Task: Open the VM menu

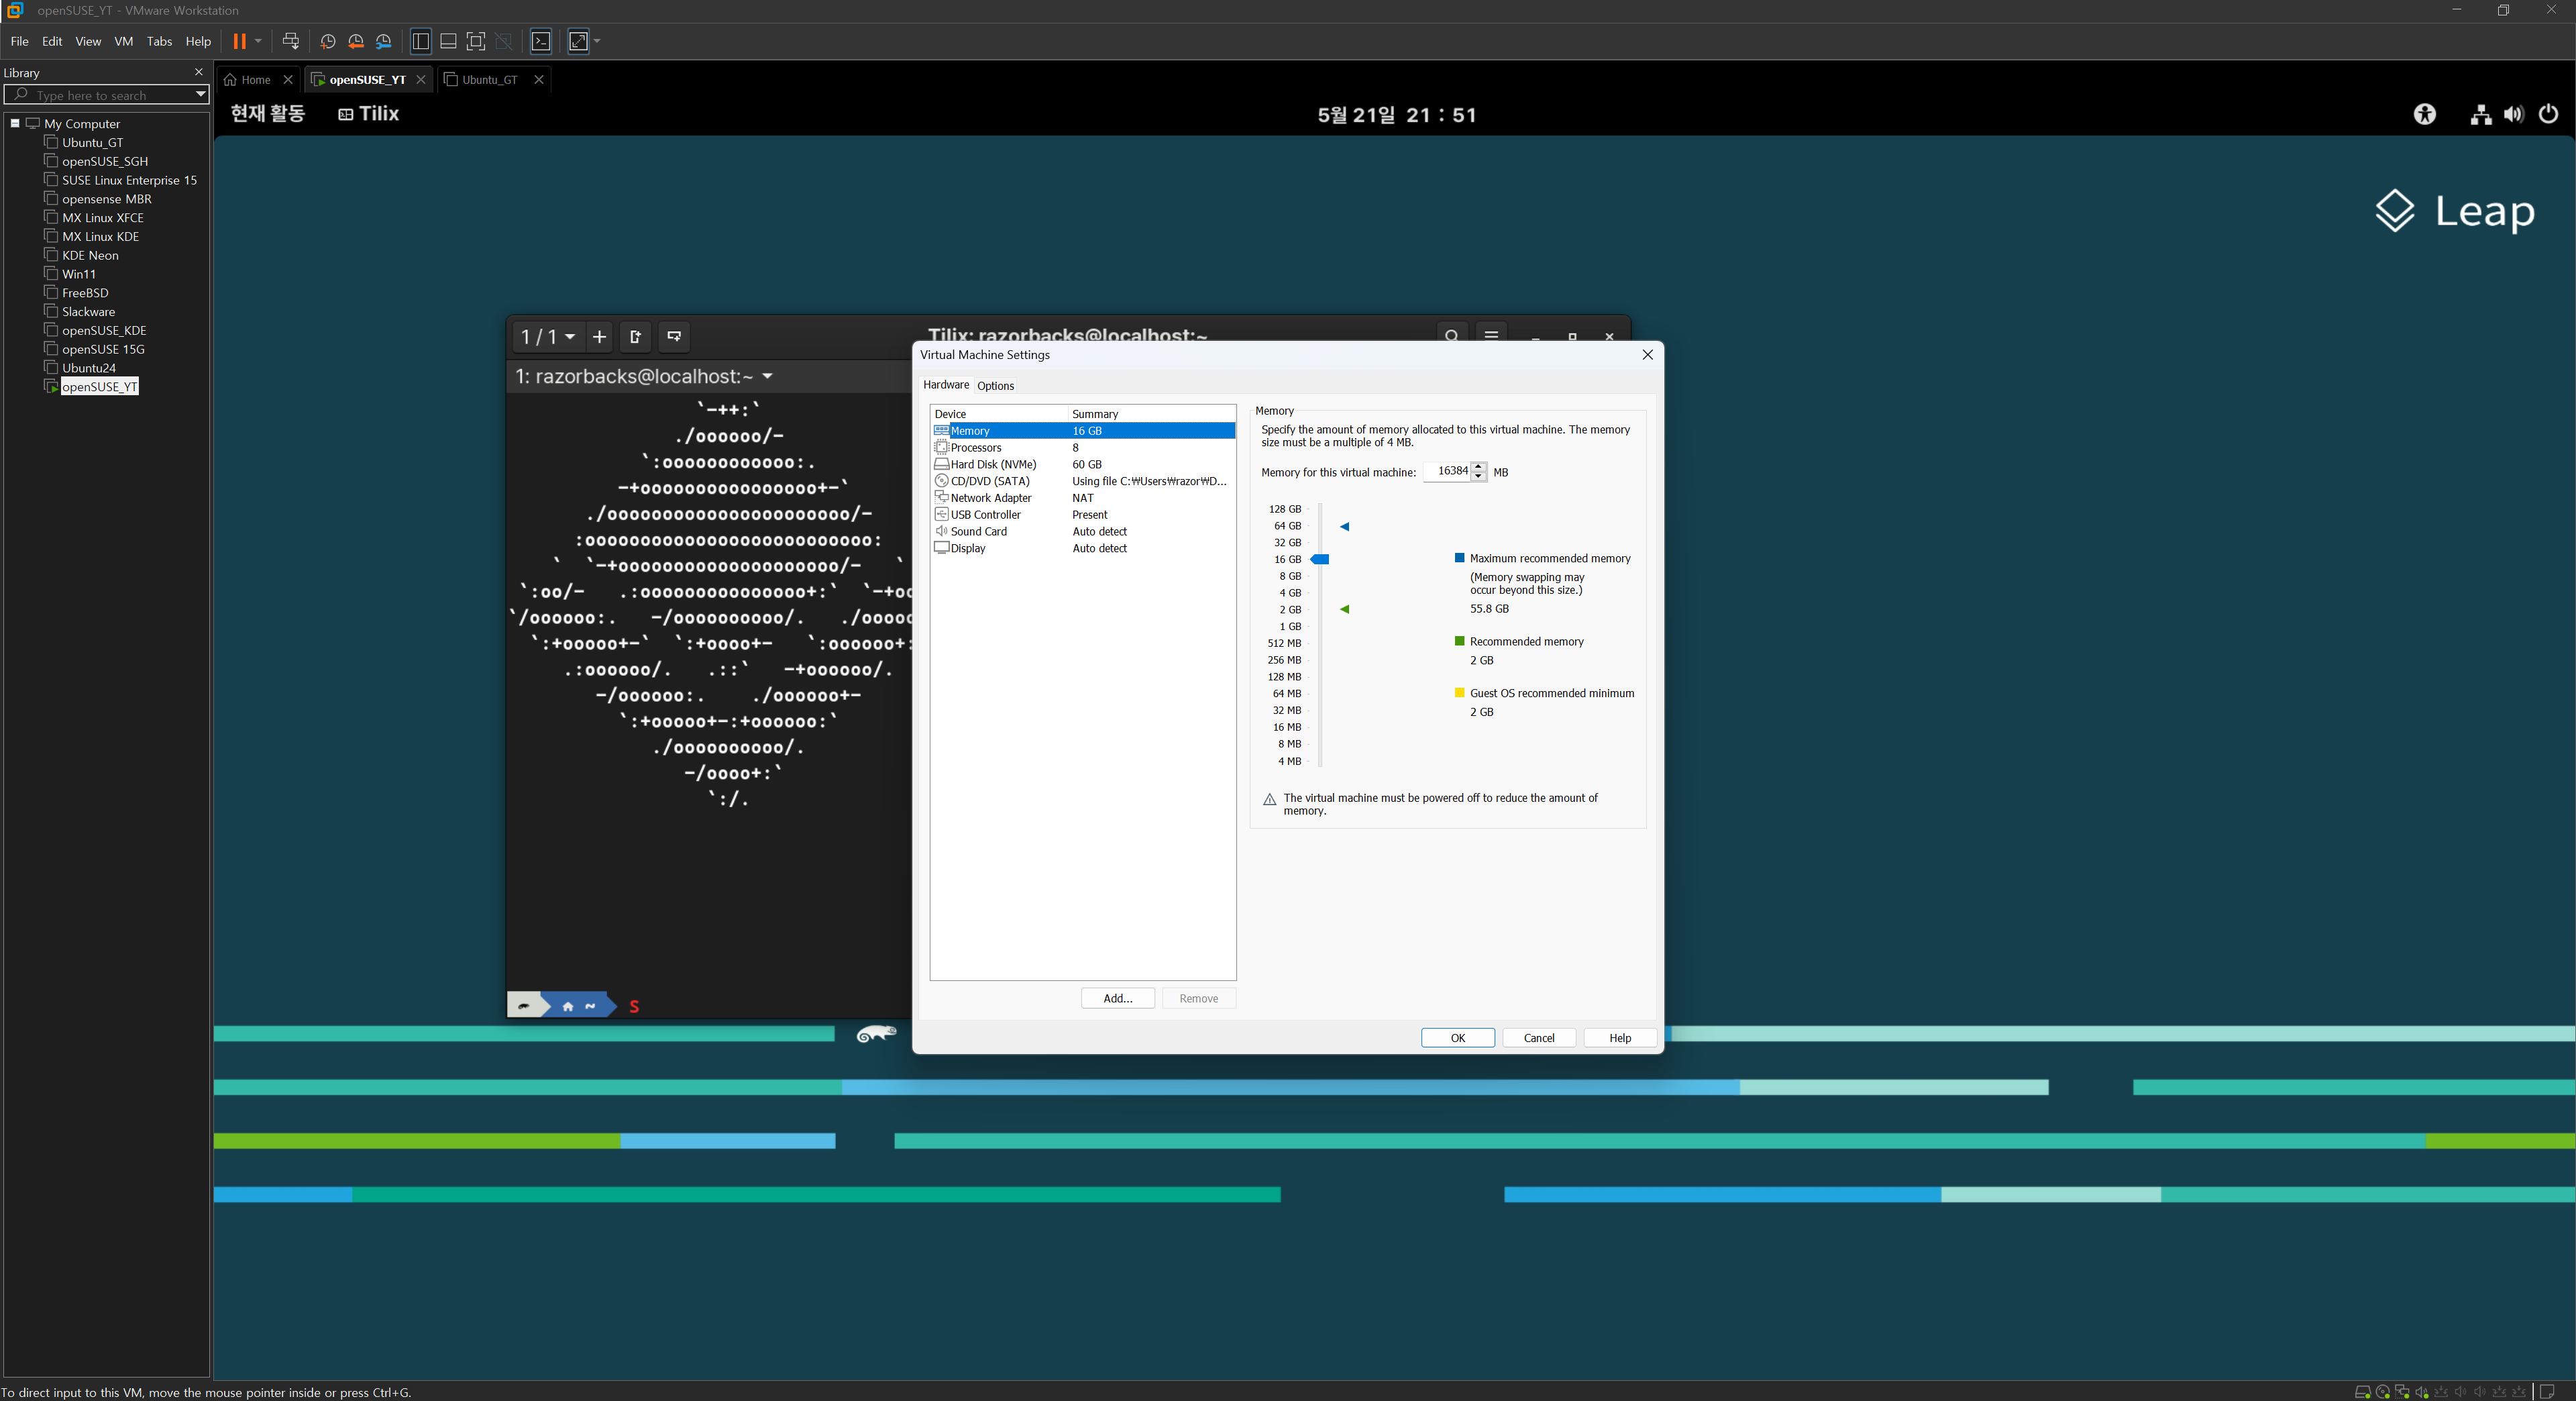Action: [123, 41]
